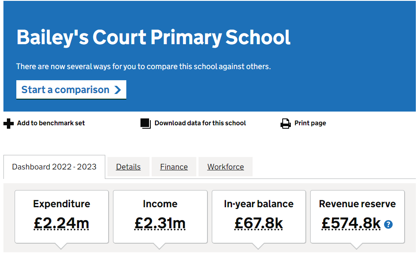Open the Revenue reserve help question-mark icon
418x254 pixels.
[388, 224]
